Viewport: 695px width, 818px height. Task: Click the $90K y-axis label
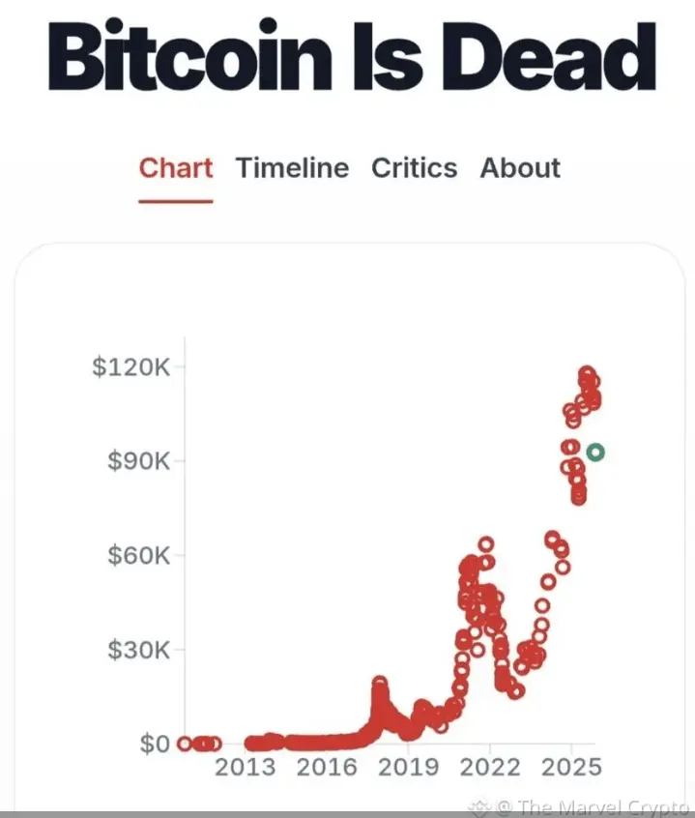click(138, 460)
